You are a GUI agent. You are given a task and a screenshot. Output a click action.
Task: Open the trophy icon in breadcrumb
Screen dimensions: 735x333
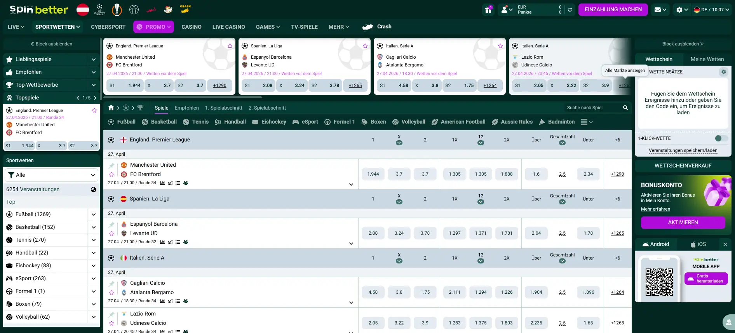point(140,108)
